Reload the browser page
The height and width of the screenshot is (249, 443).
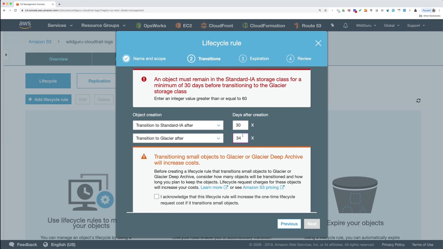pyautogui.click(x=15, y=10)
